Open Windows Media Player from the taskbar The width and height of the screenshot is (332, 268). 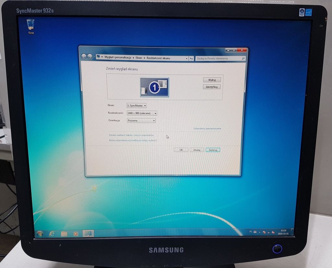coord(76,234)
